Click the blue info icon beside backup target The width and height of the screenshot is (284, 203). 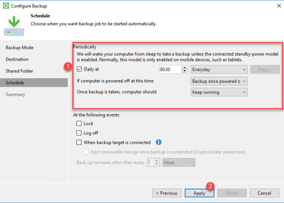pyautogui.click(x=159, y=142)
